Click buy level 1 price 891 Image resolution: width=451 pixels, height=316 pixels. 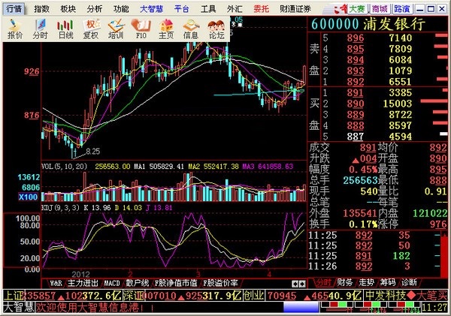click(356, 93)
